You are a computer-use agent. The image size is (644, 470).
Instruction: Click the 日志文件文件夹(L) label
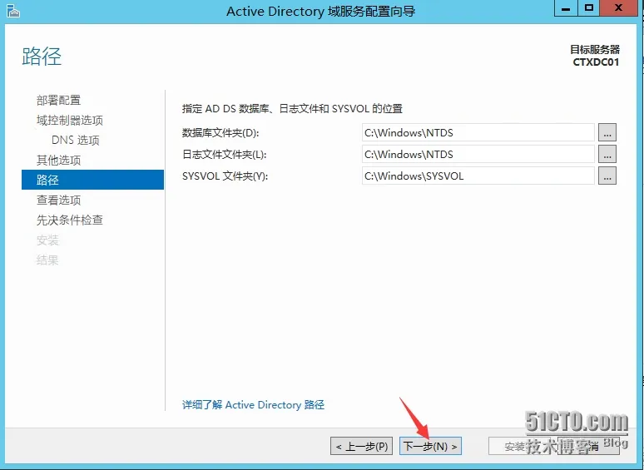(x=225, y=155)
